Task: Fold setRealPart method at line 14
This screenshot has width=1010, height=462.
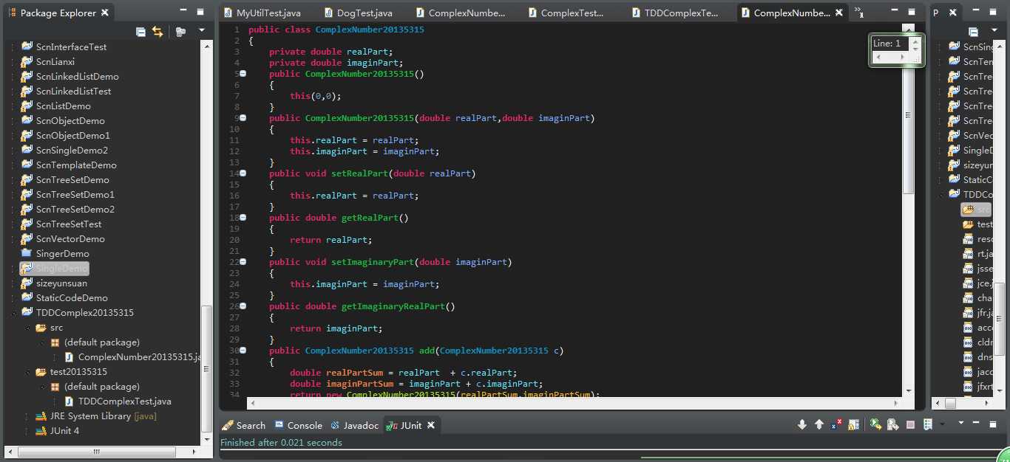Action: click(243, 173)
